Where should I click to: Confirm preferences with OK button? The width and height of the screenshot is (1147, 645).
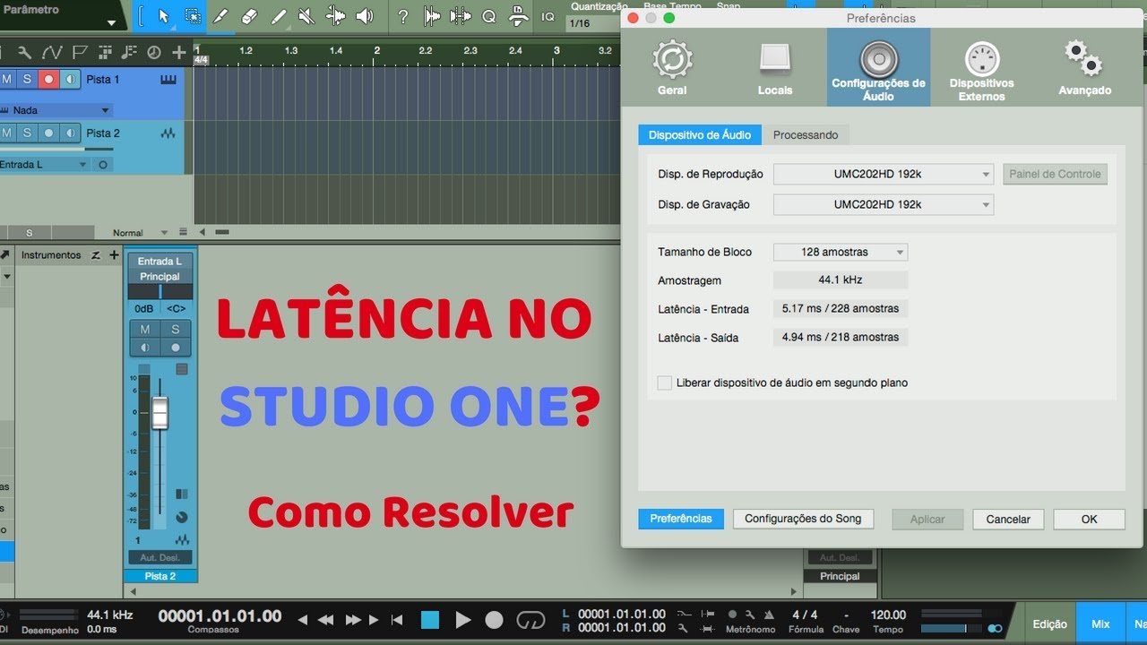tap(1089, 520)
